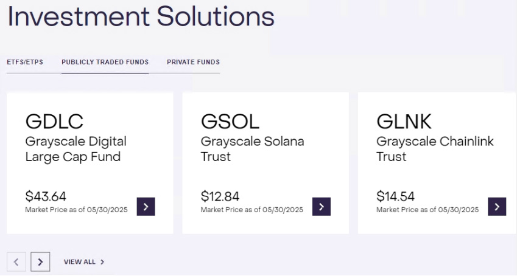This screenshot has height=276, width=517.
Task: Click the View All link
Action: tap(80, 262)
